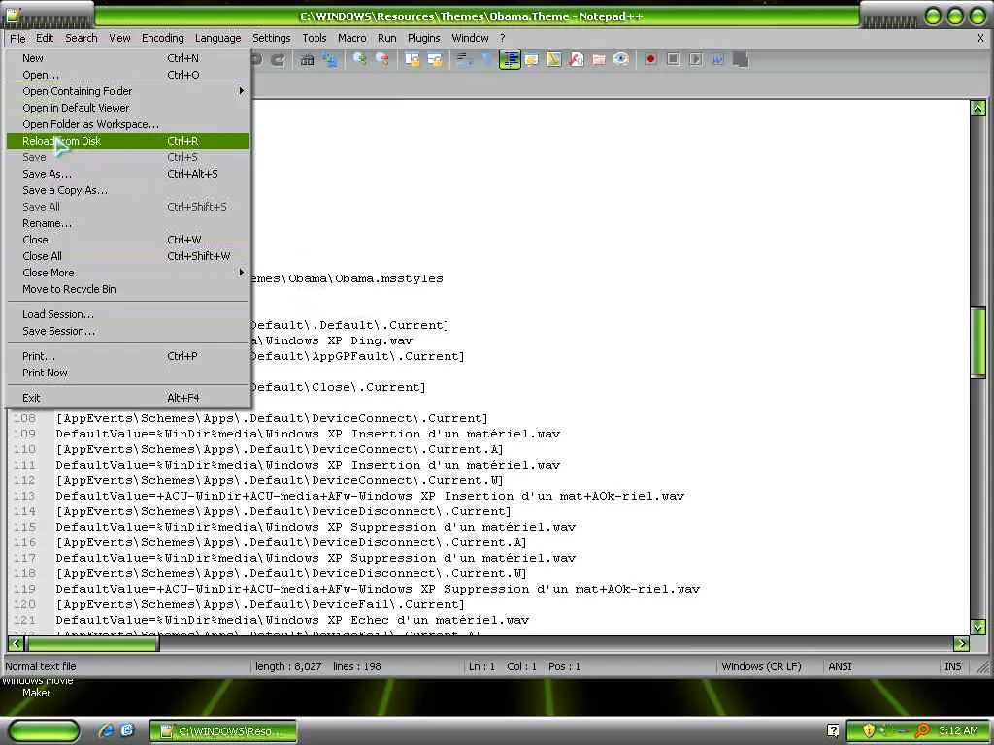
Task: Open Find with the binoculars icon
Action: tap(308, 60)
